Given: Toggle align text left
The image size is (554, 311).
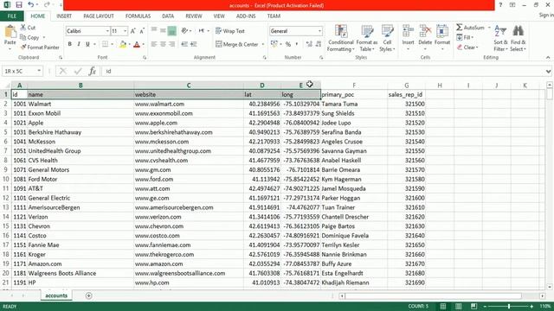Looking at the screenshot, I should (154, 44).
